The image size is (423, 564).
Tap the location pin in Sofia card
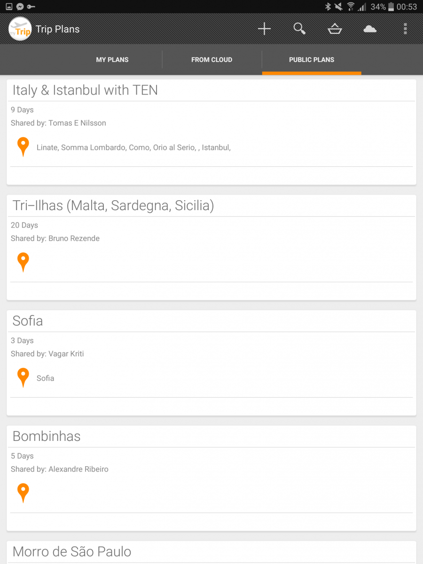coord(23,377)
